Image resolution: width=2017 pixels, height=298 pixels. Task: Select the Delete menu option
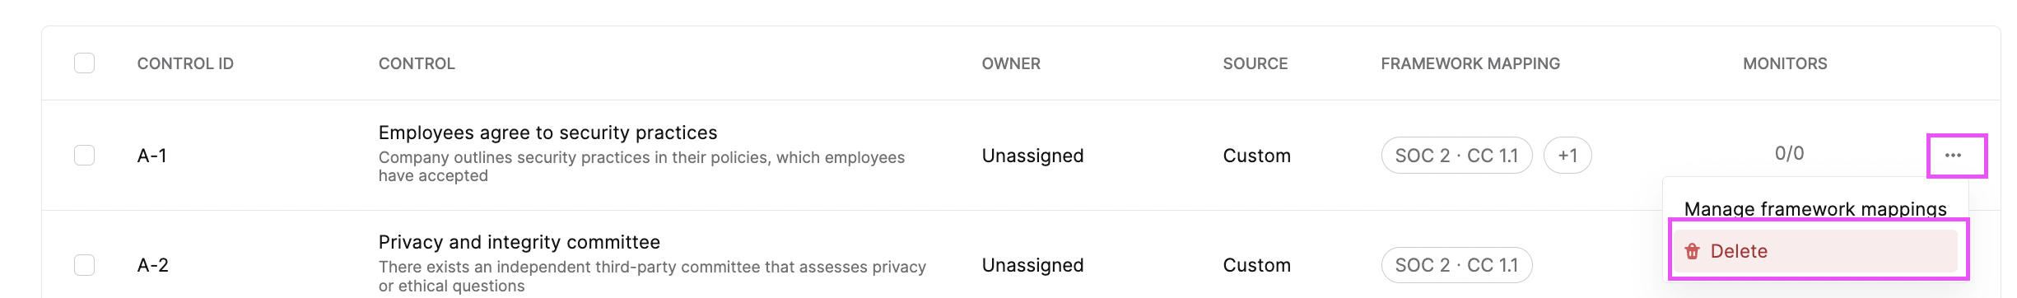pyautogui.click(x=1815, y=251)
